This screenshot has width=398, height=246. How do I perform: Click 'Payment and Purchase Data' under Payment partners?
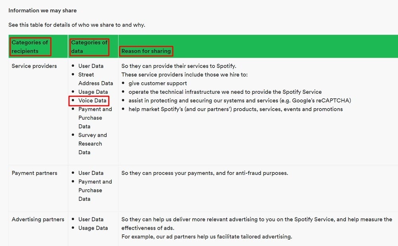95,190
